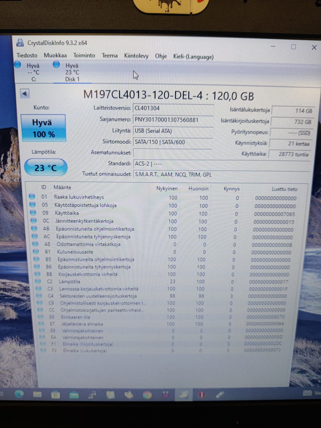
Task: Click status circle for Odottamattomia virtakatkoja
Action: pos(35,244)
